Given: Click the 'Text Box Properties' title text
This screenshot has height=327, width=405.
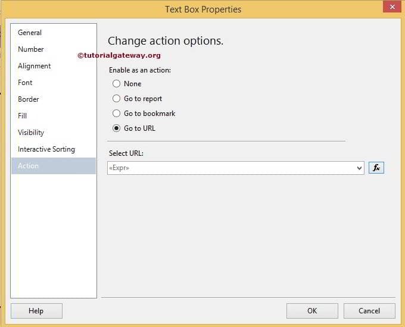Looking at the screenshot, I should pyautogui.click(x=203, y=10).
